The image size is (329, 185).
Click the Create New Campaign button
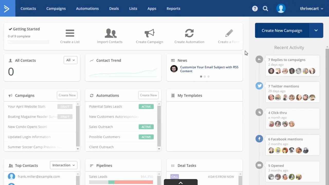pos(282,30)
